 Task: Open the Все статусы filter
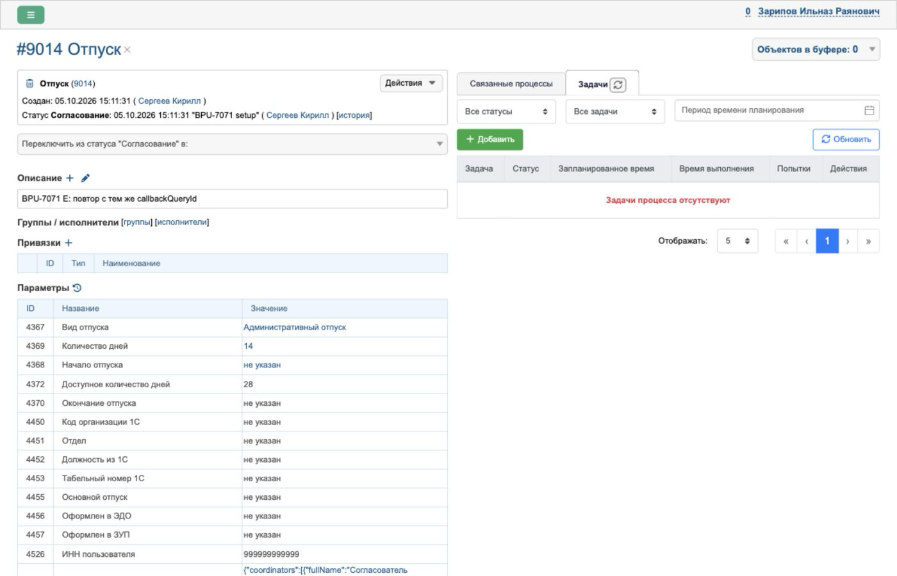pyautogui.click(x=506, y=111)
